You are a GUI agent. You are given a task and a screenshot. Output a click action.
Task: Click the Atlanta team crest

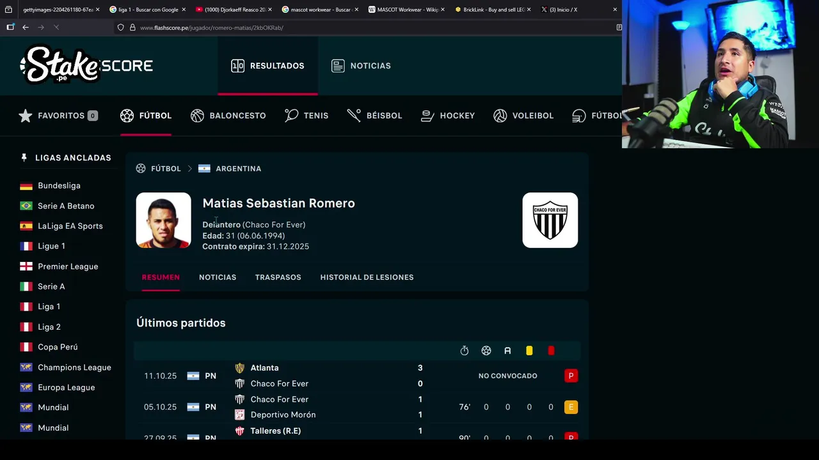(239, 368)
